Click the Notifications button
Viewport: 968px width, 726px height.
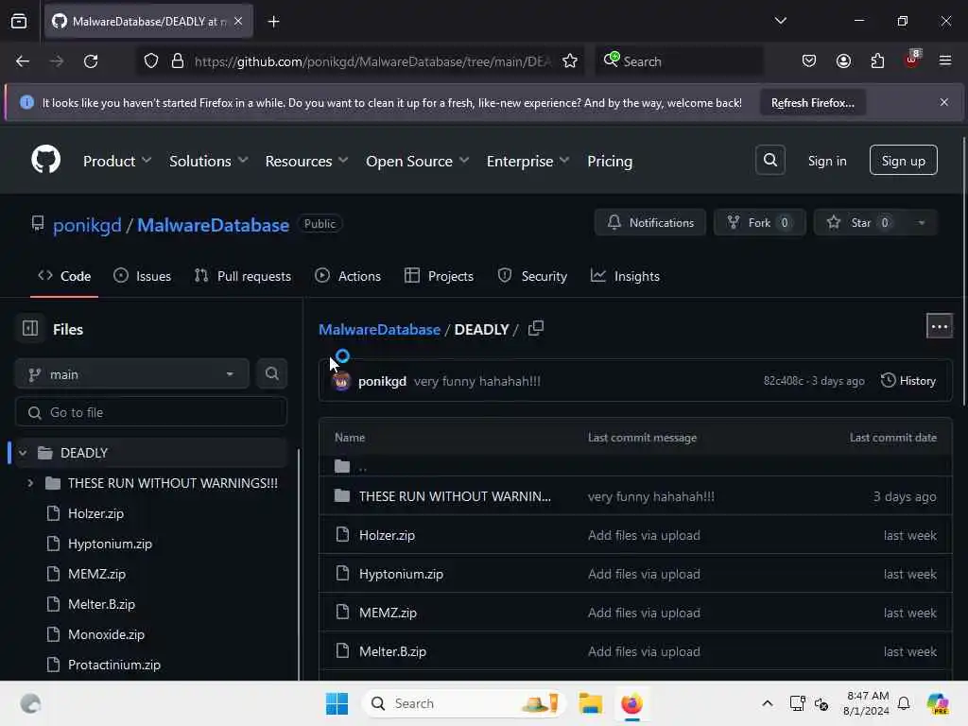(650, 223)
